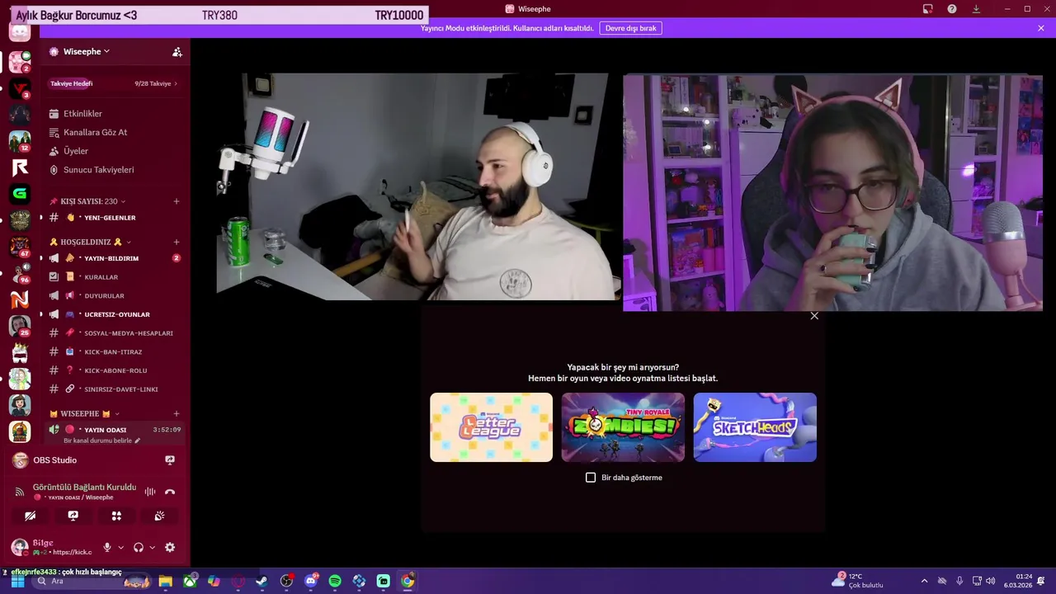
Task: Open the Discord inbox icon in title bar
Action: pos(928,9)
